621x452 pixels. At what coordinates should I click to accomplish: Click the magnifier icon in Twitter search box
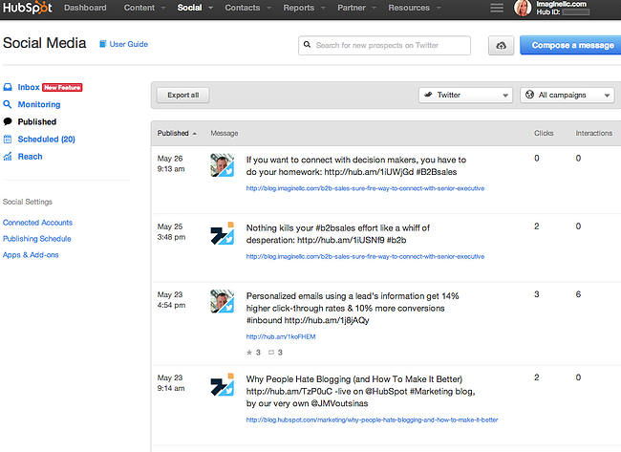tap(307, 45)
